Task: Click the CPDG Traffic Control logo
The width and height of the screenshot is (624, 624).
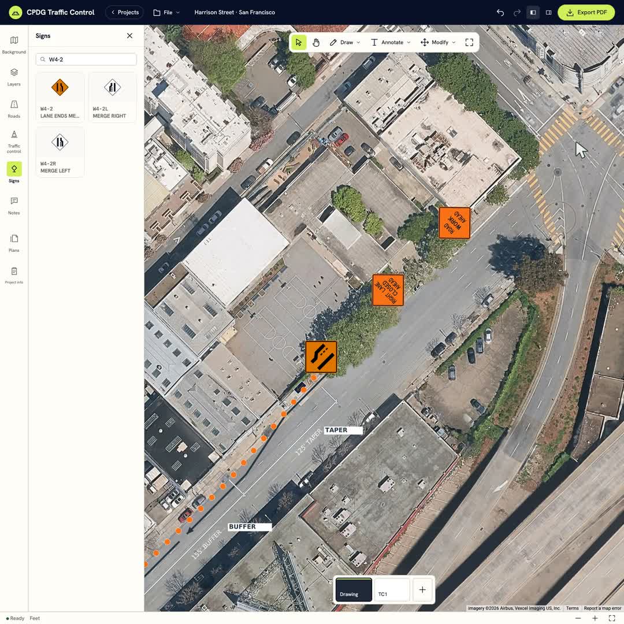Action: (16, 12)
